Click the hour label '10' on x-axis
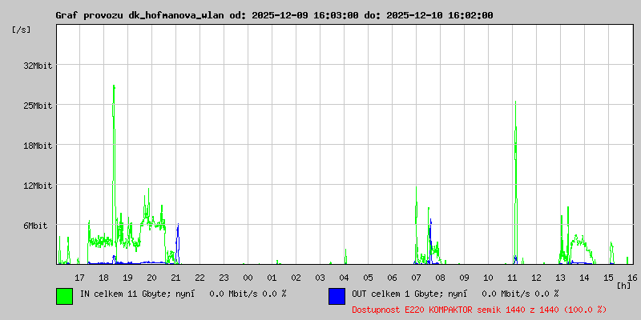 pos(489,278)
